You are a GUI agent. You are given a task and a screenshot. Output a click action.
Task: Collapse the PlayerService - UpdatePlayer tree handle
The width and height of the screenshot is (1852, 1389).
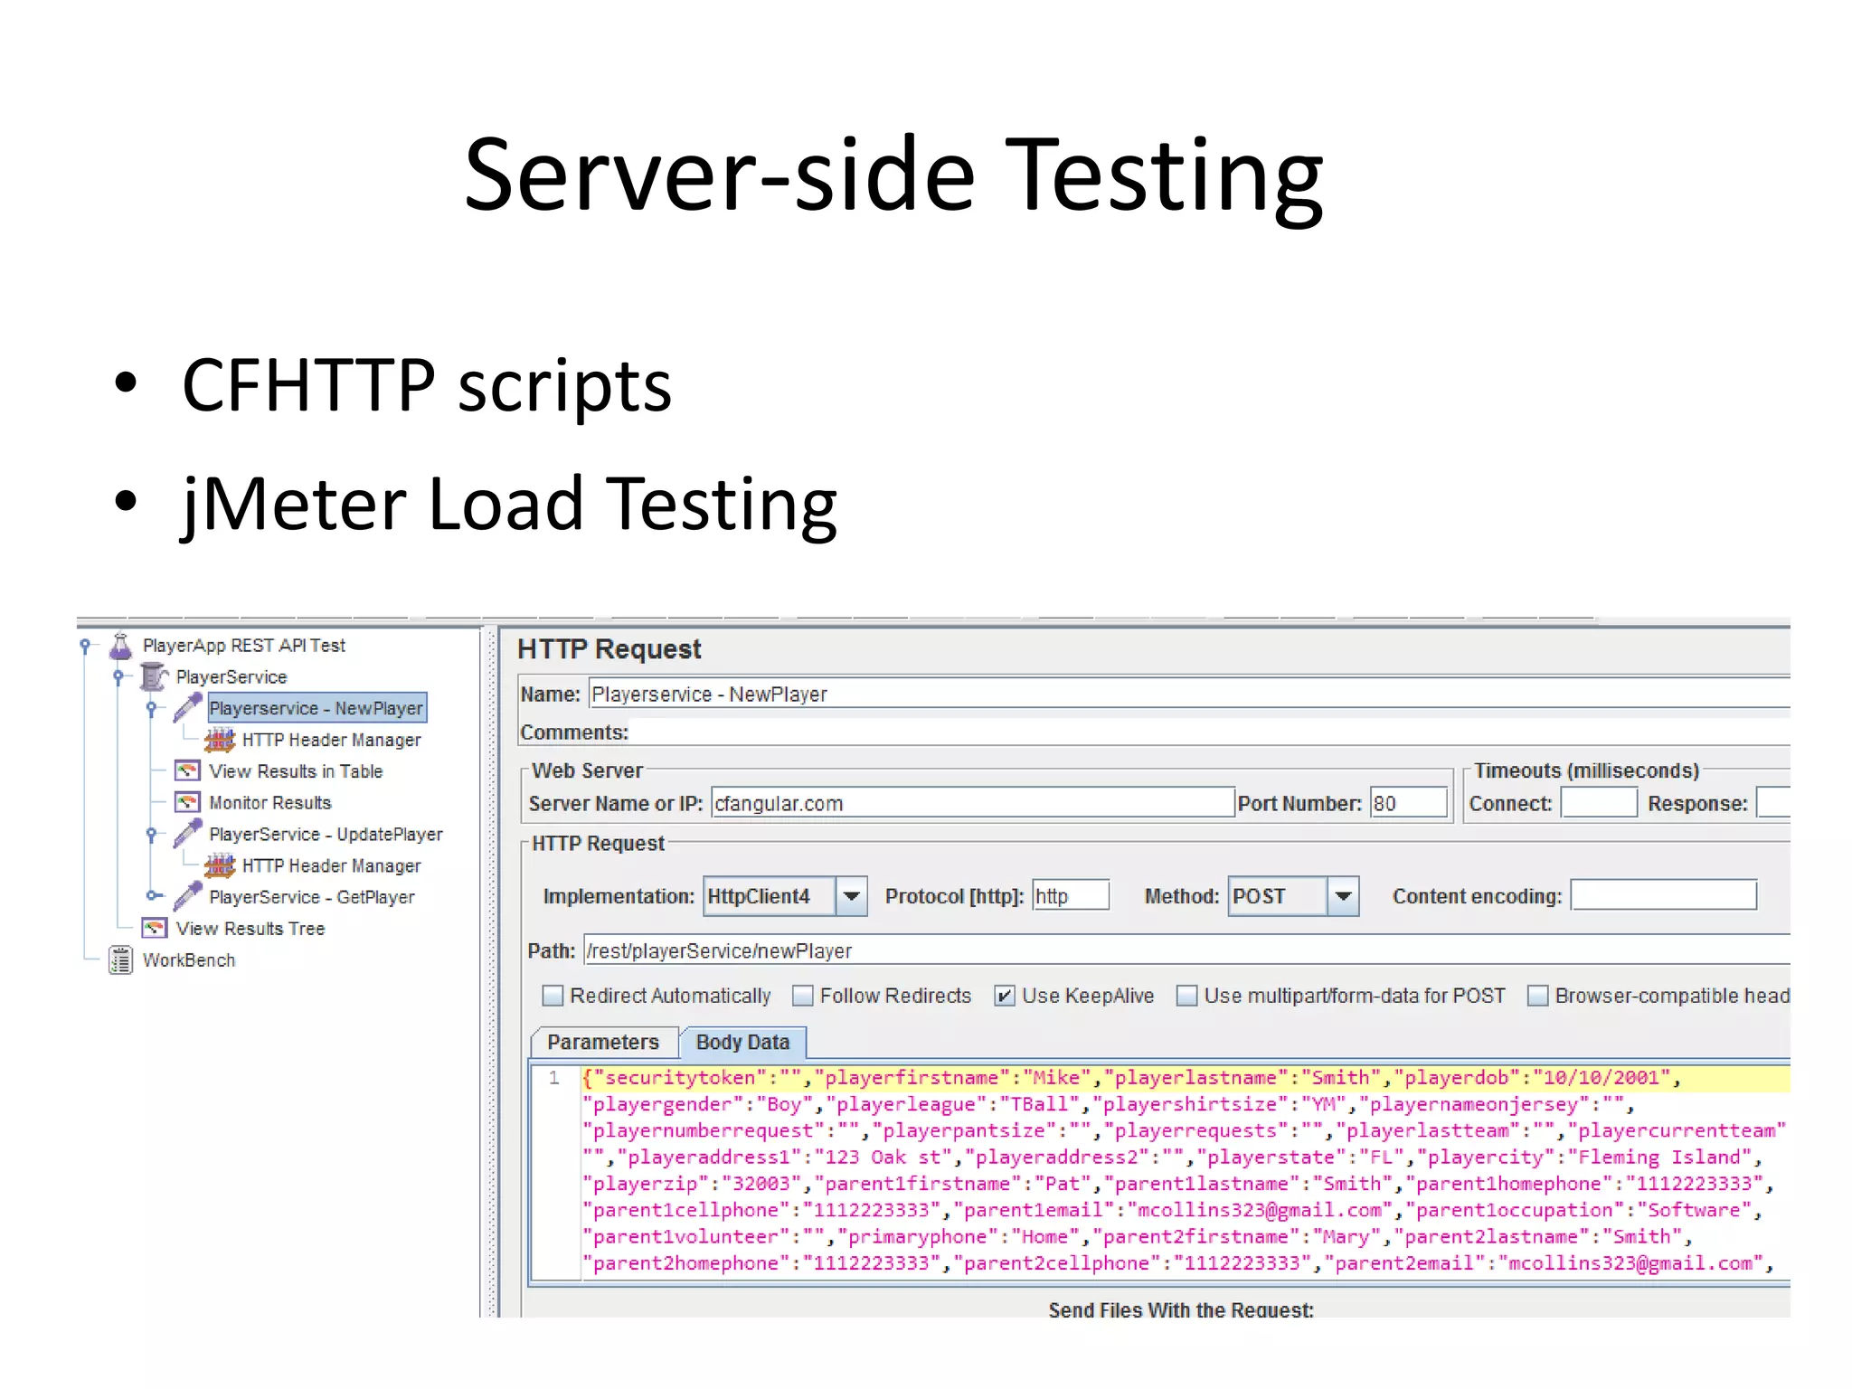[x=152, y=834]
